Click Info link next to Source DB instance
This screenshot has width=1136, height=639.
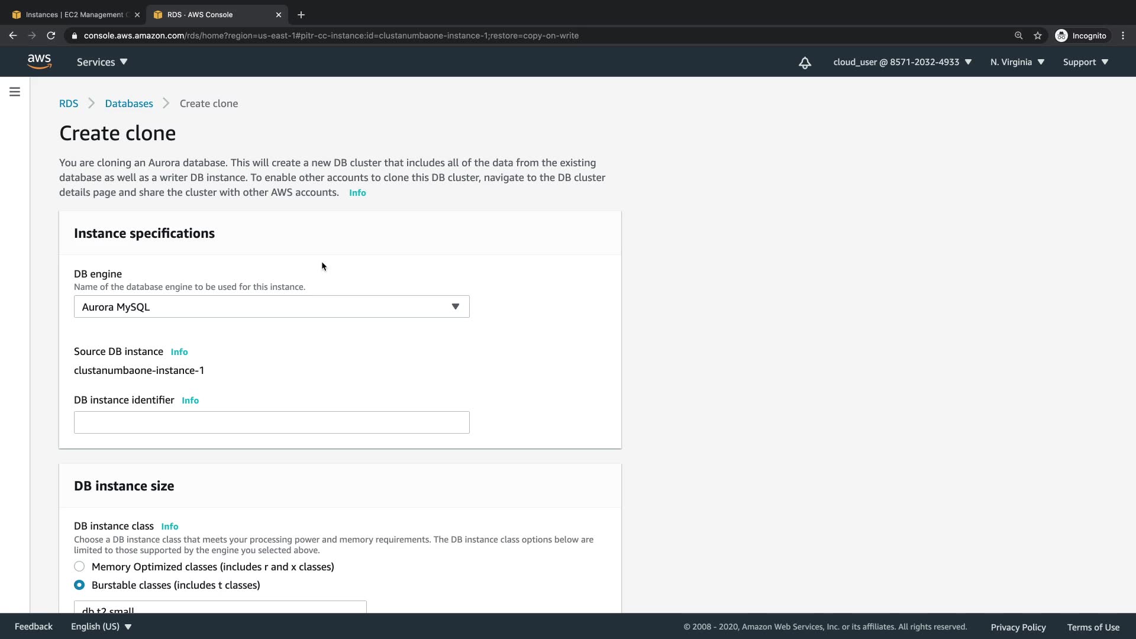coord(179,352)
